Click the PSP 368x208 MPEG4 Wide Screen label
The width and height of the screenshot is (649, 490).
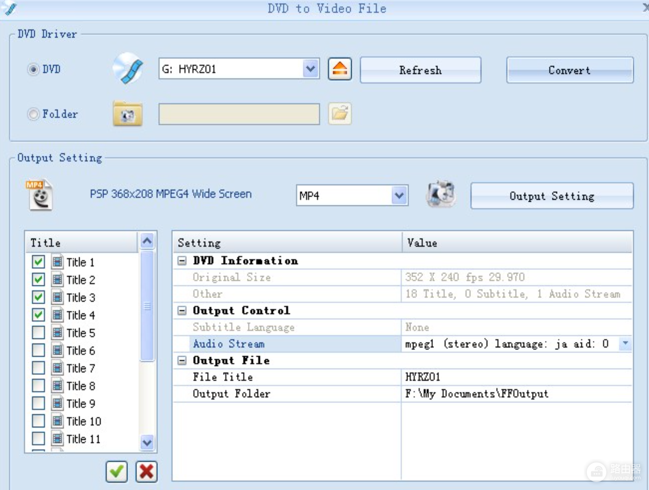click(x=171, y=194)
